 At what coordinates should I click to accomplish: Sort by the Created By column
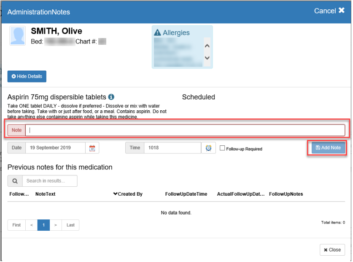(128, 194)
